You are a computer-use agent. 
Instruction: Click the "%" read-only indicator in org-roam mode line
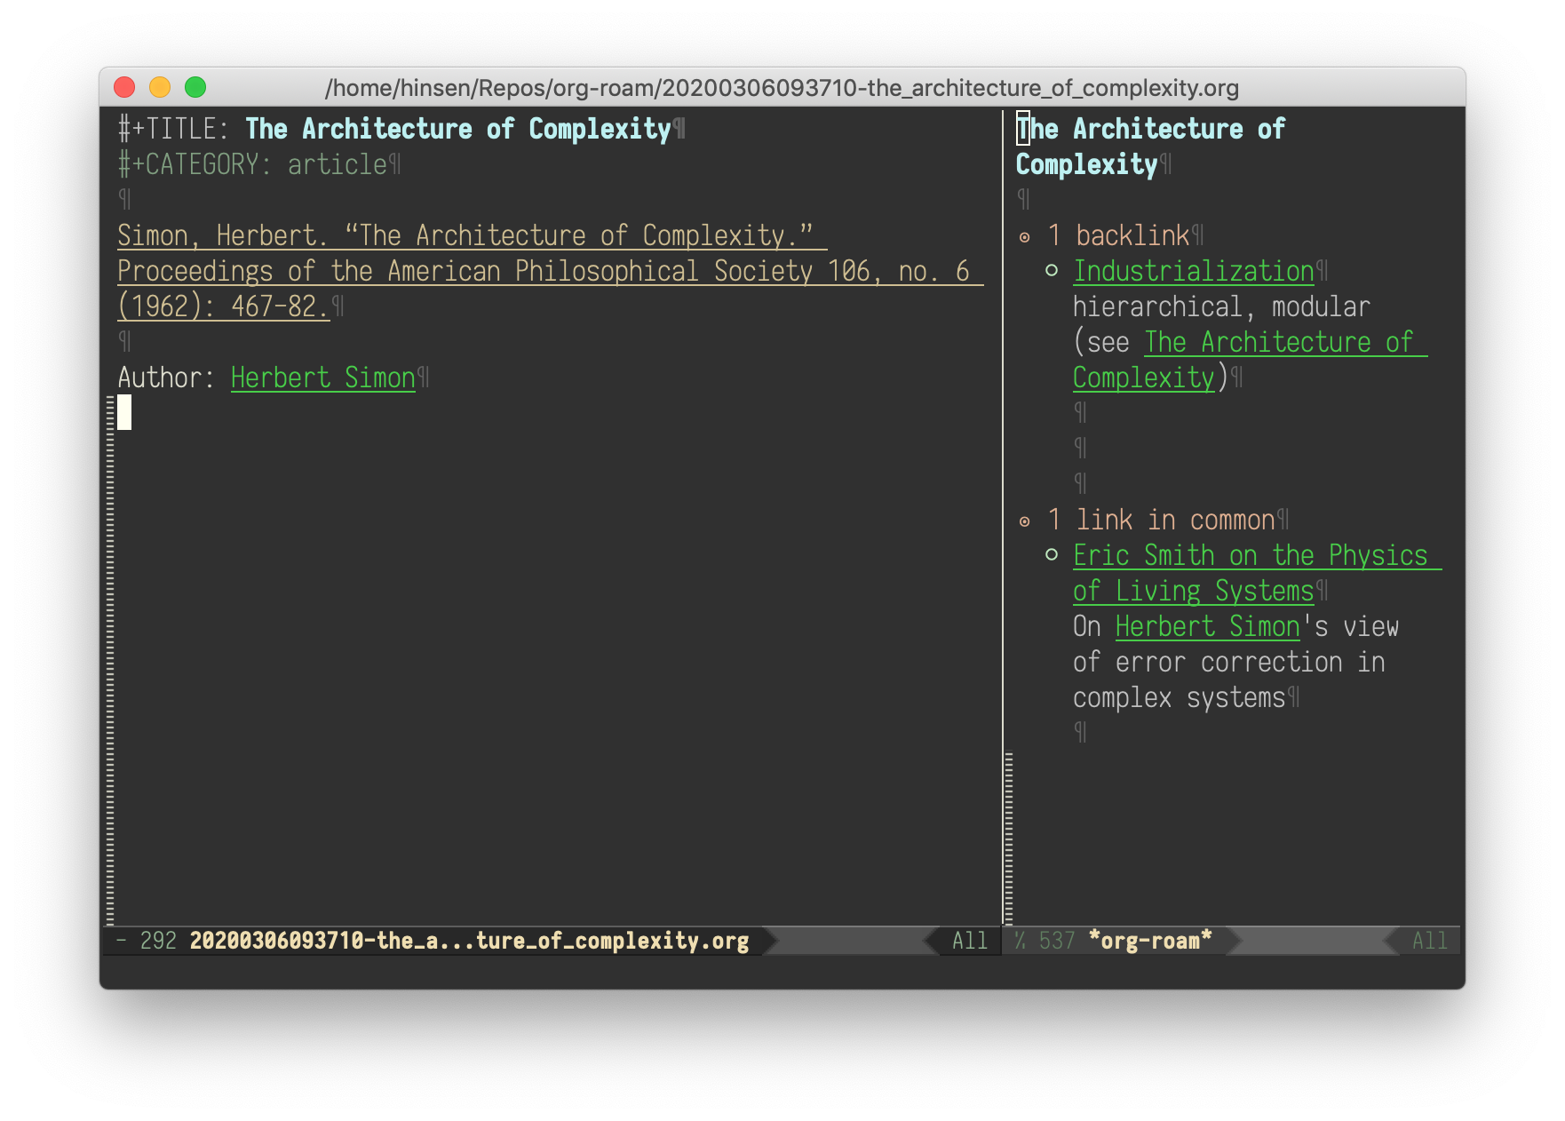(x=1019, y=941)
